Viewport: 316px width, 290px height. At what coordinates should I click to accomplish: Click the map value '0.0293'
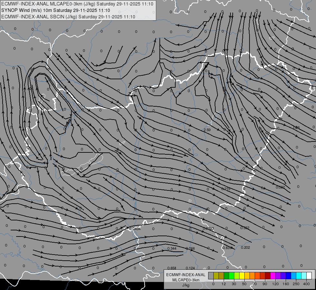[209, 229]
